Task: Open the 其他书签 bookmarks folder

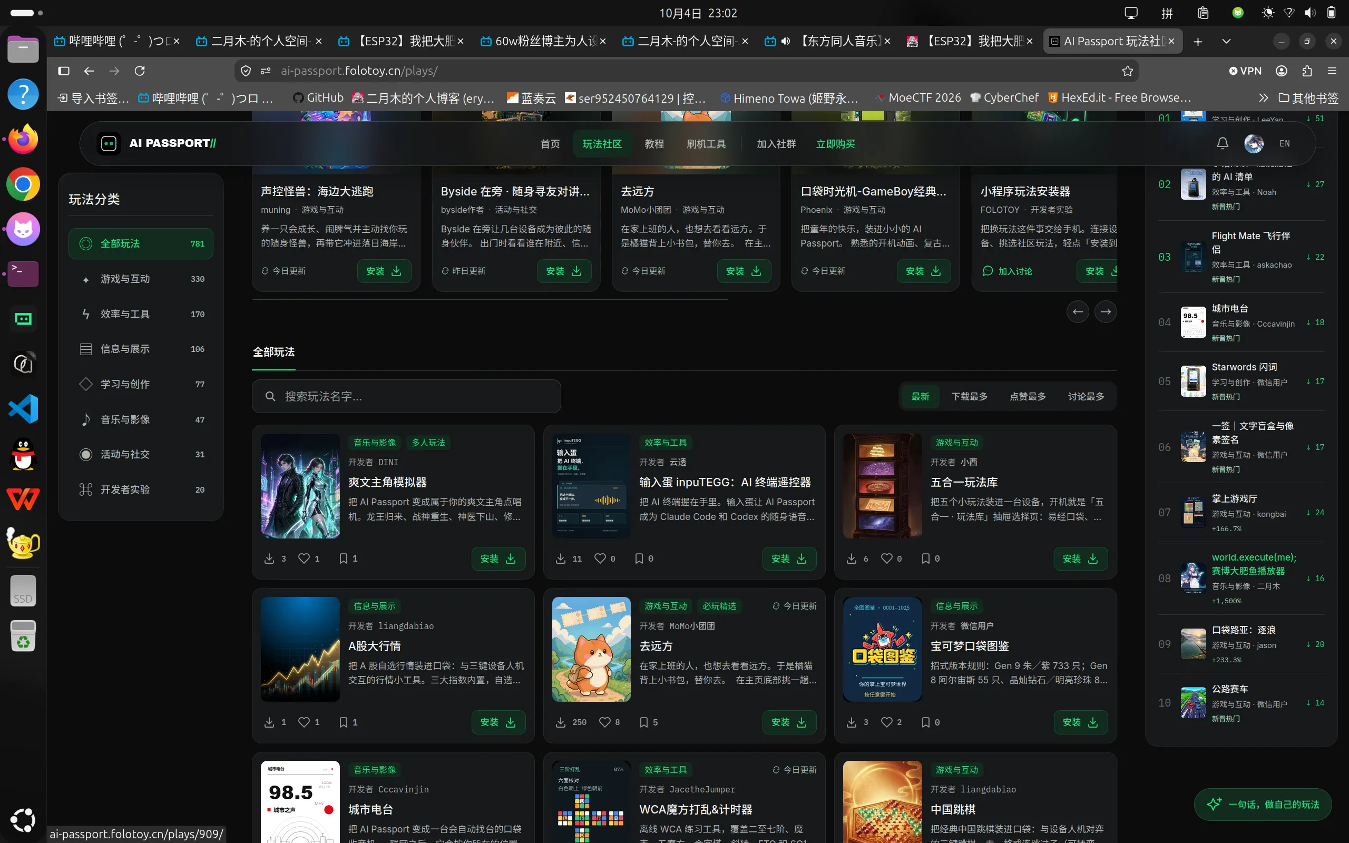Action: (x=1308, y=98)
